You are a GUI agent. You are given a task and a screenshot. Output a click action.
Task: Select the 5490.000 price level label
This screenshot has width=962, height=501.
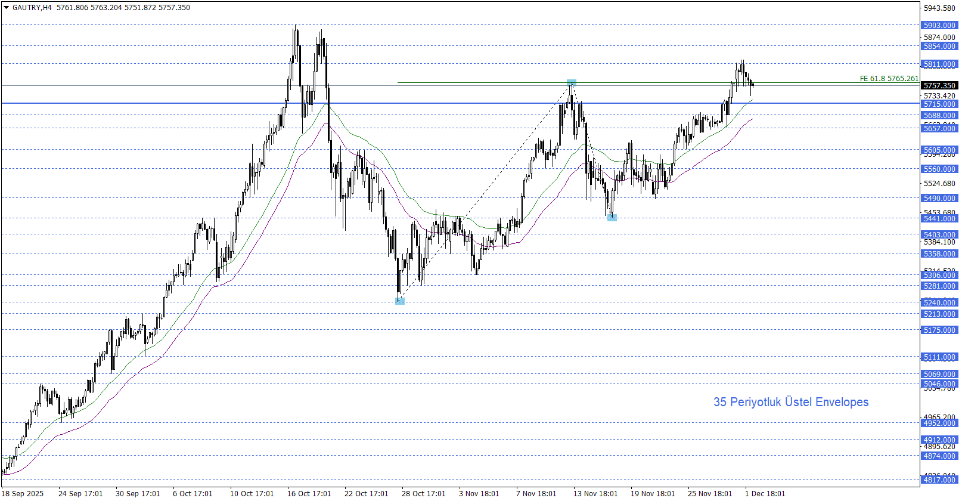[x=939, y=199]
